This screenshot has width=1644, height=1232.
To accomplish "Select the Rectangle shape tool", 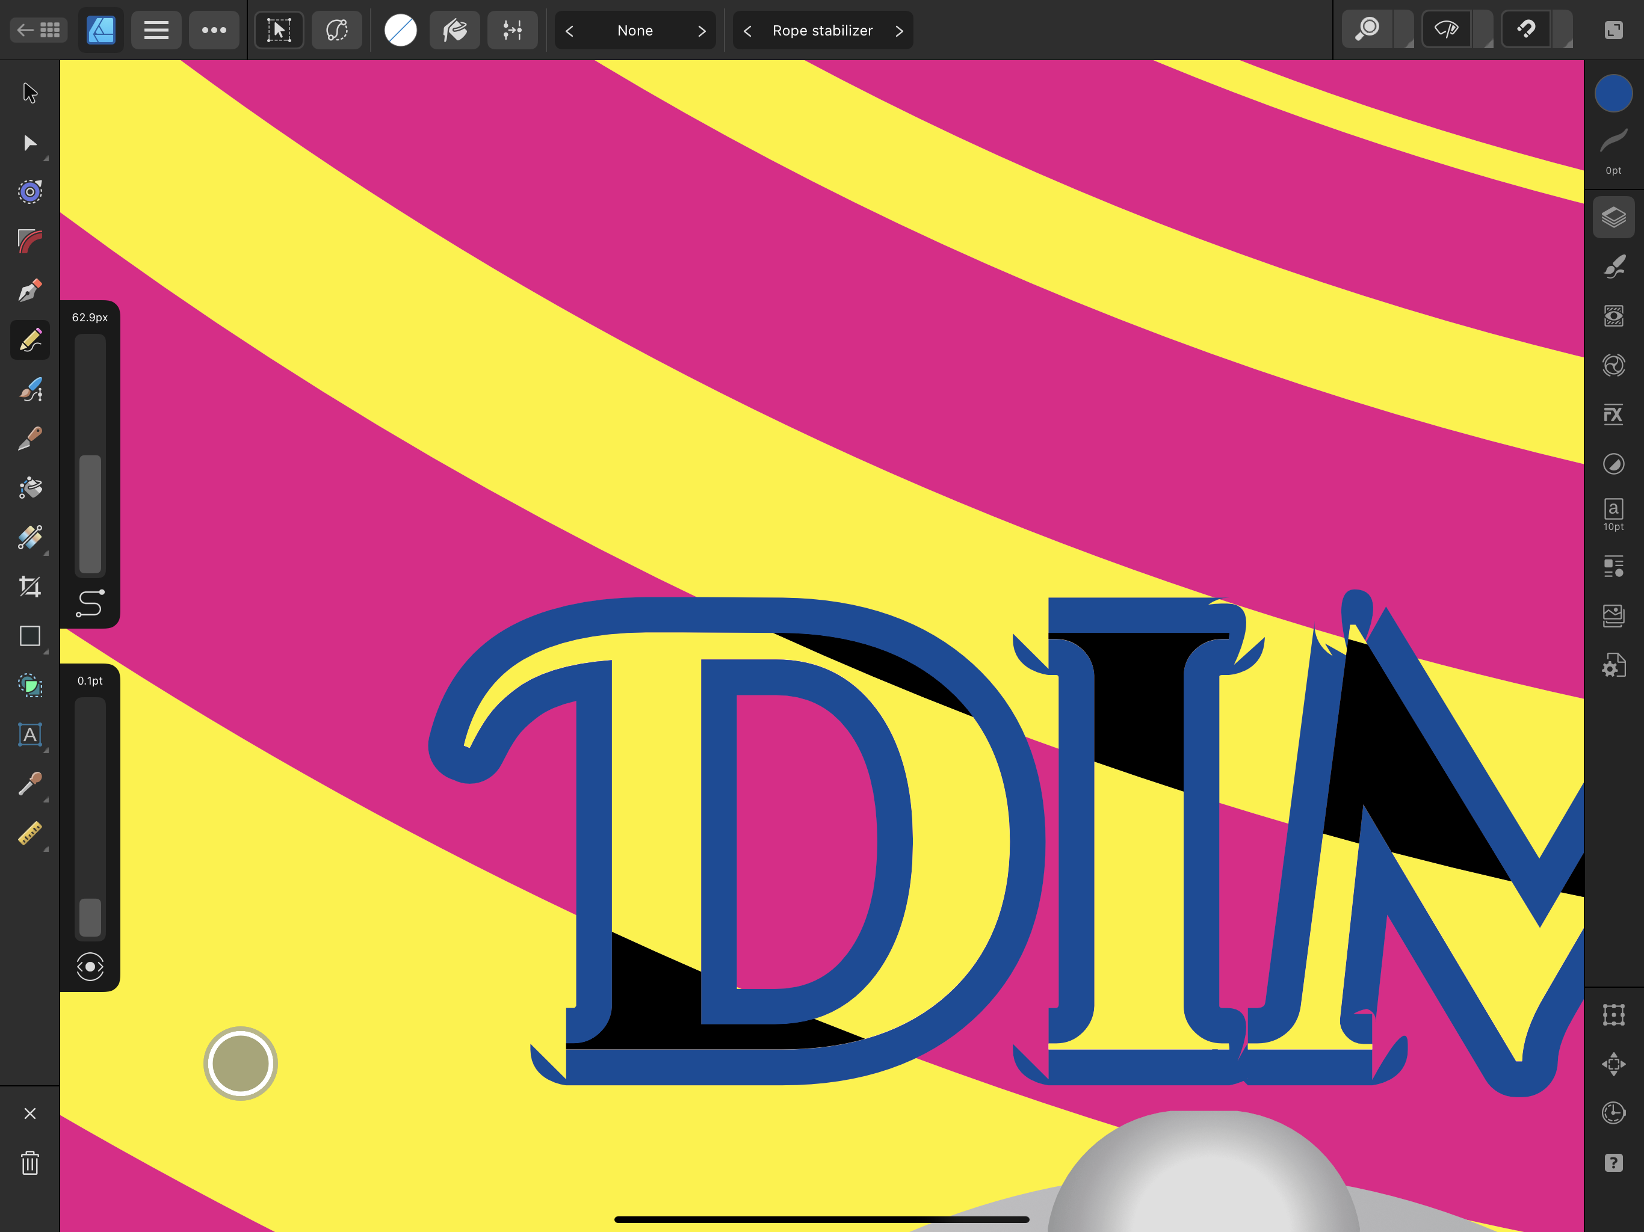I will pos(29,636).
